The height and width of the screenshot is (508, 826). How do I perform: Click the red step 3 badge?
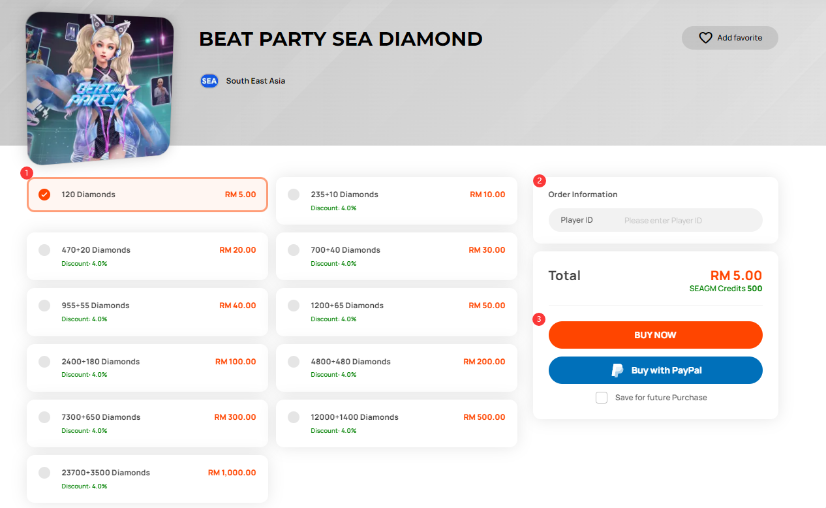click(539, 319)
